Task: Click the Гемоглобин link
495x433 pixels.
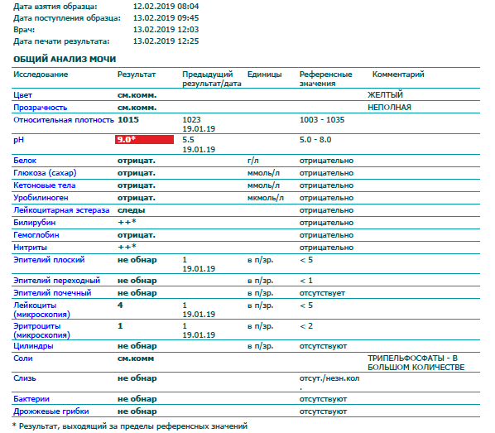Action: tap(36, 235)
